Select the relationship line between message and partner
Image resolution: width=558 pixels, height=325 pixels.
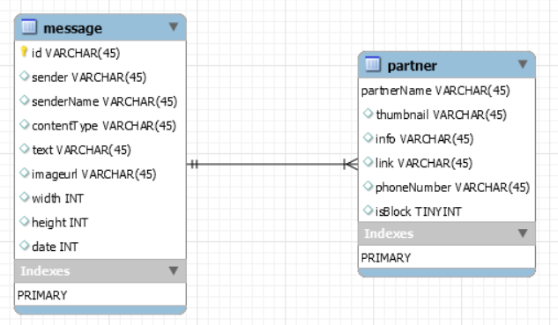tap(272, 165)
